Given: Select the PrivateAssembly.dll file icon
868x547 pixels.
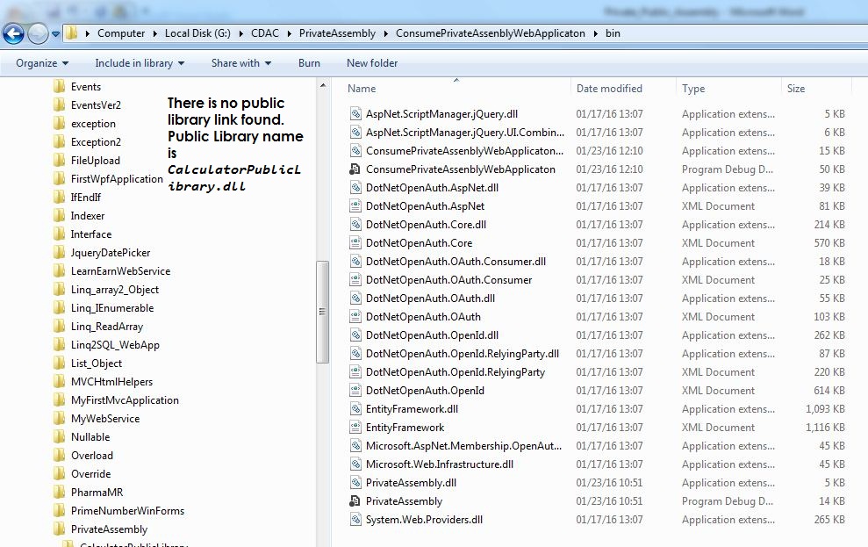Looking at the screenshot, I should (x=355, y=483).
